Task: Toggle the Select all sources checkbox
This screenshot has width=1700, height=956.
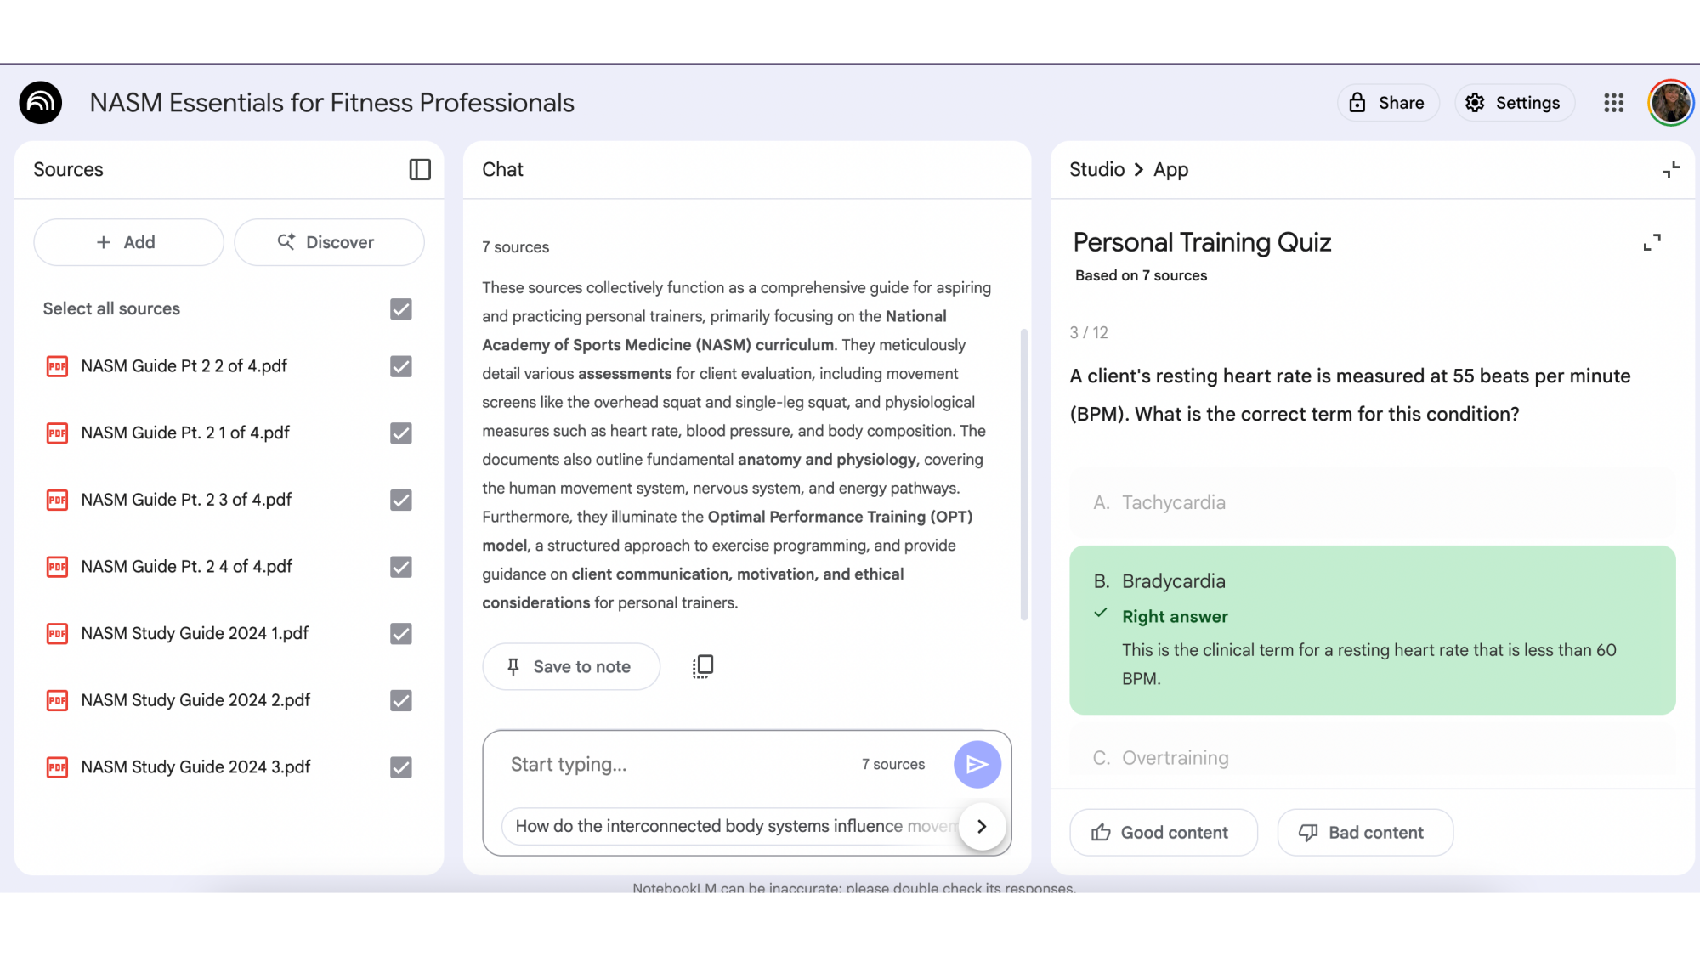Action: pyautogui.click(x=401, y=309)
